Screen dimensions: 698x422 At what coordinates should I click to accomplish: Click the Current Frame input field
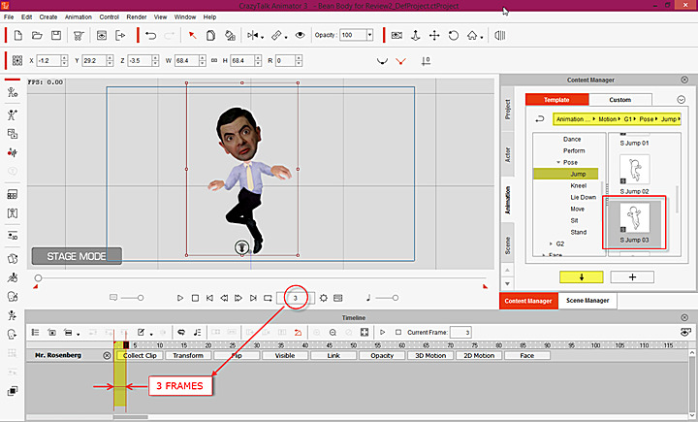pos(460,333)
